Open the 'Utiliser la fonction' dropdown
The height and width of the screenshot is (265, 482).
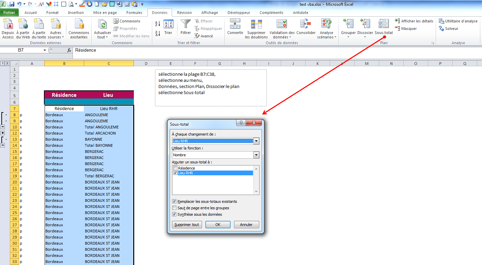pyautogui.click(x=256, y=155)
